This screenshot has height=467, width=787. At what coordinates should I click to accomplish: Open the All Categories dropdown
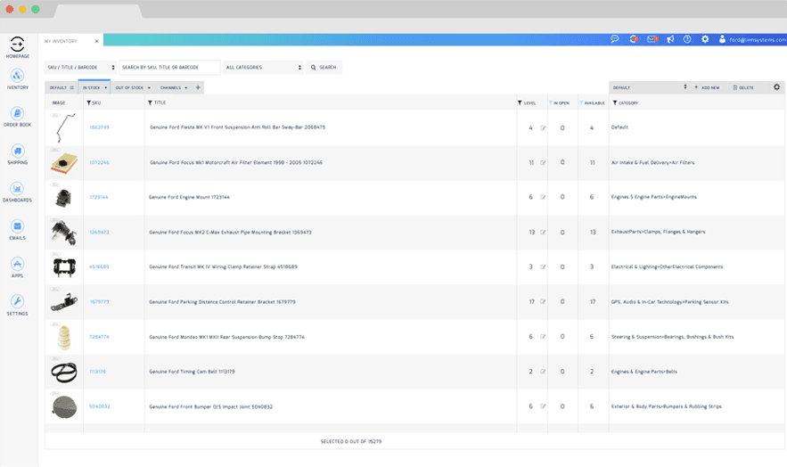click(x=263, y=68)
